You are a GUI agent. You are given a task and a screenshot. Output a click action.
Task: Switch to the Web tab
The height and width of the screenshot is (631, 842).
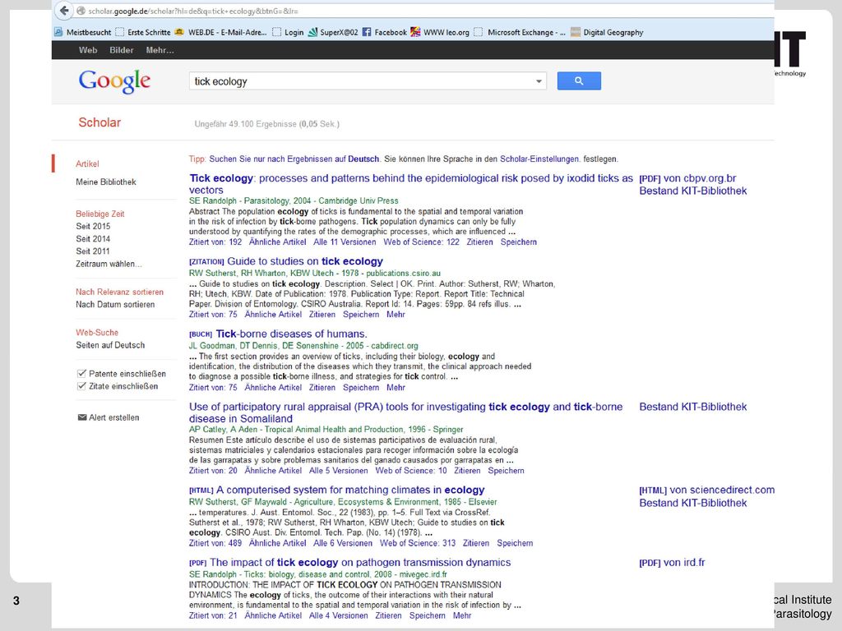(x=88, y=50)
